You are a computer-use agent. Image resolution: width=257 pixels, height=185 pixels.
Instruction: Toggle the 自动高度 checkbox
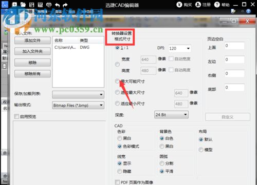point(171,70)
